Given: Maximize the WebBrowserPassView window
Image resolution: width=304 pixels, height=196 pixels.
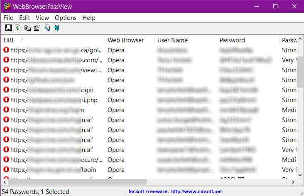Looking at the screenshot, I should pos(275,6).
